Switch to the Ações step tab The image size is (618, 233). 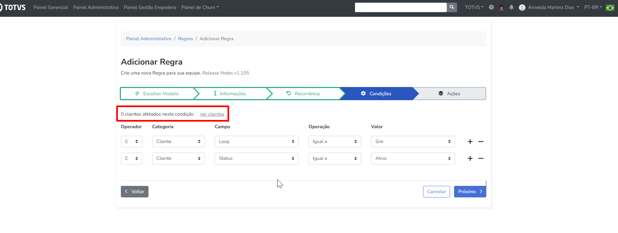(449, 94)
